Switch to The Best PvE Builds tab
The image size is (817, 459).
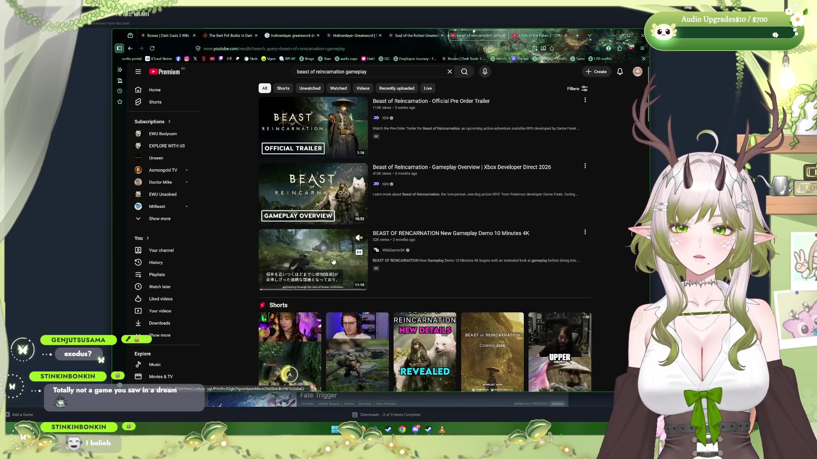click(230, 36)
